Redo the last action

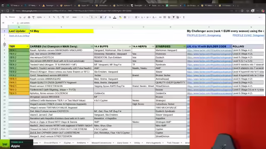click(25, 17)
